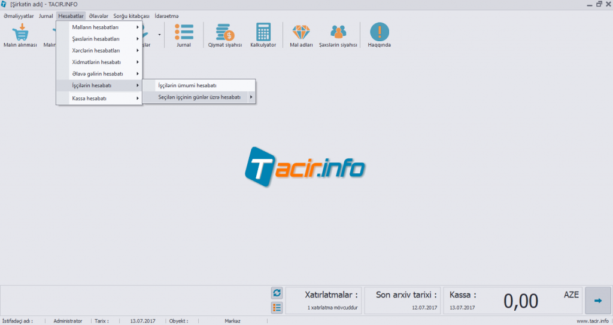Open the Sorğu kitabçası menu

tap(131, 16)
